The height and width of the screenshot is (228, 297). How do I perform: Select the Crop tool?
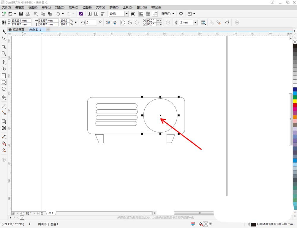pyautogui.click(x=4, y=47)
